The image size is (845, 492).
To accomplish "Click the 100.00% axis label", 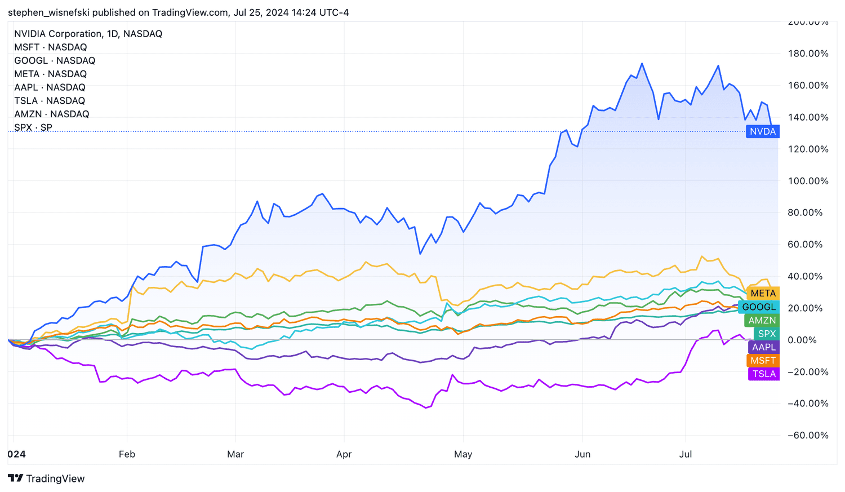I will pyautogui.click(x=808, y=181).
